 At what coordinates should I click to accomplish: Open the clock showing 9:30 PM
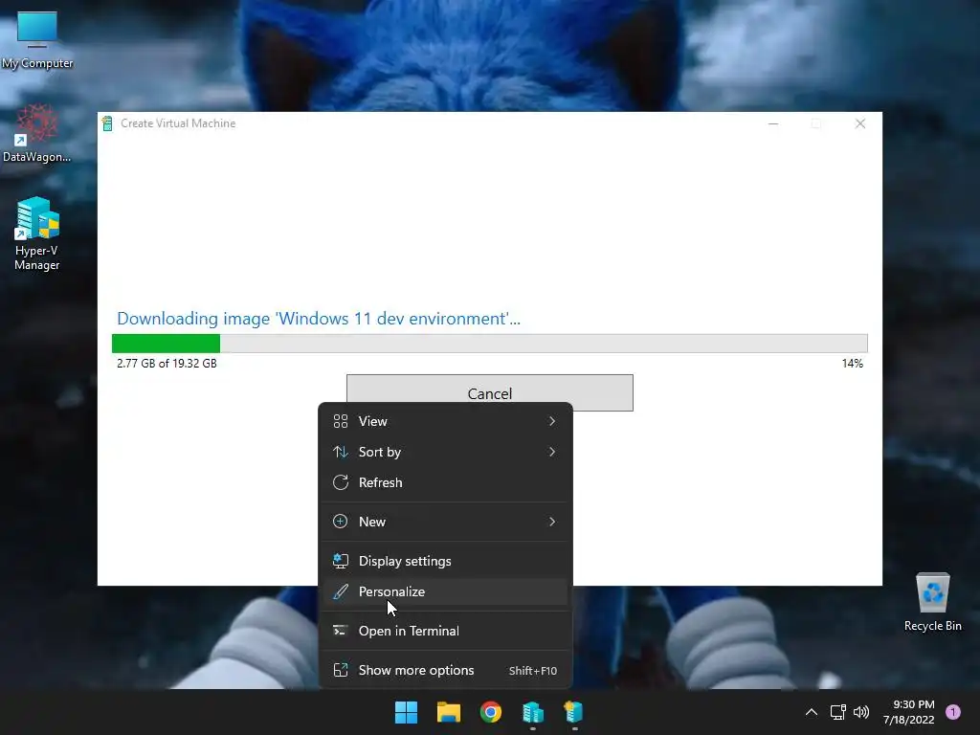[x=909, y=712]
